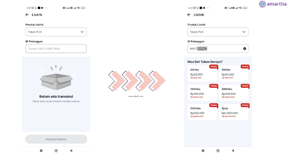Click Rp100.050 price text
The width and height of the screenshot is (289, 162).
tap(197, 94)
